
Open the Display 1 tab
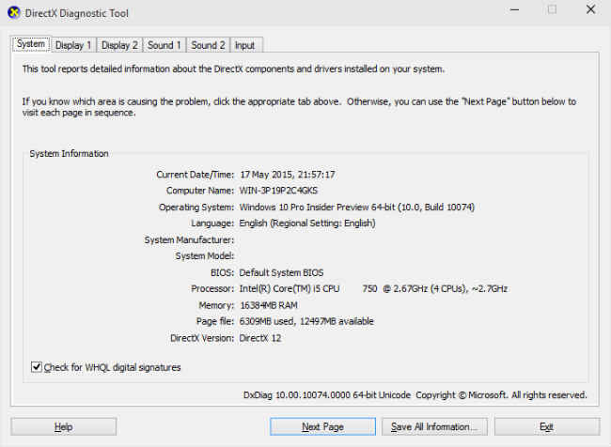click(73, 45)
